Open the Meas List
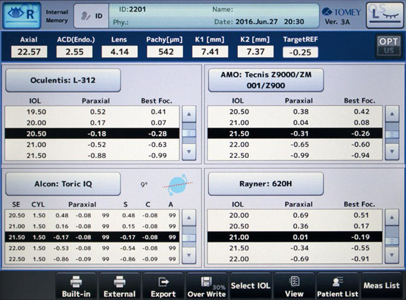This screenshot has height=300, width=406. (382, 286)
